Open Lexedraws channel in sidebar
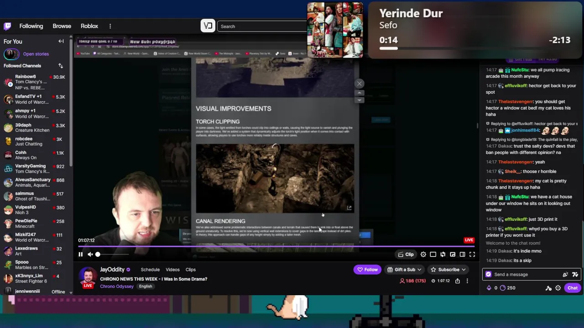Screen dimensions: 584x328 35,251
